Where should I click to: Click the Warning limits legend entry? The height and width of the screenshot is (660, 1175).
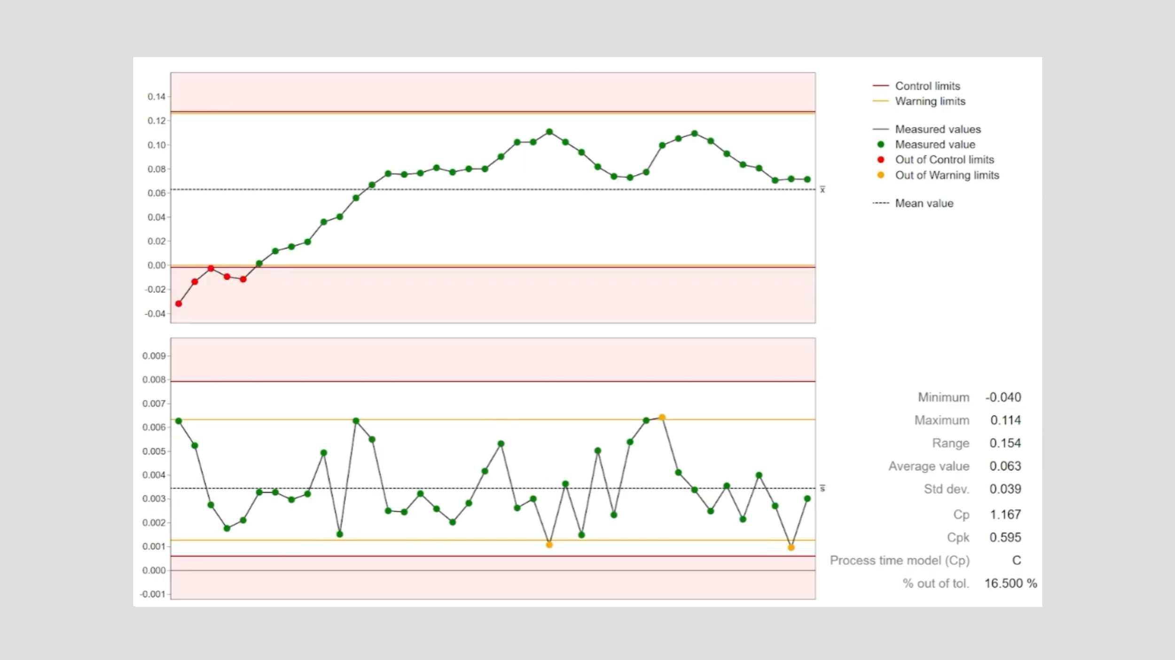tap(930, 101)
